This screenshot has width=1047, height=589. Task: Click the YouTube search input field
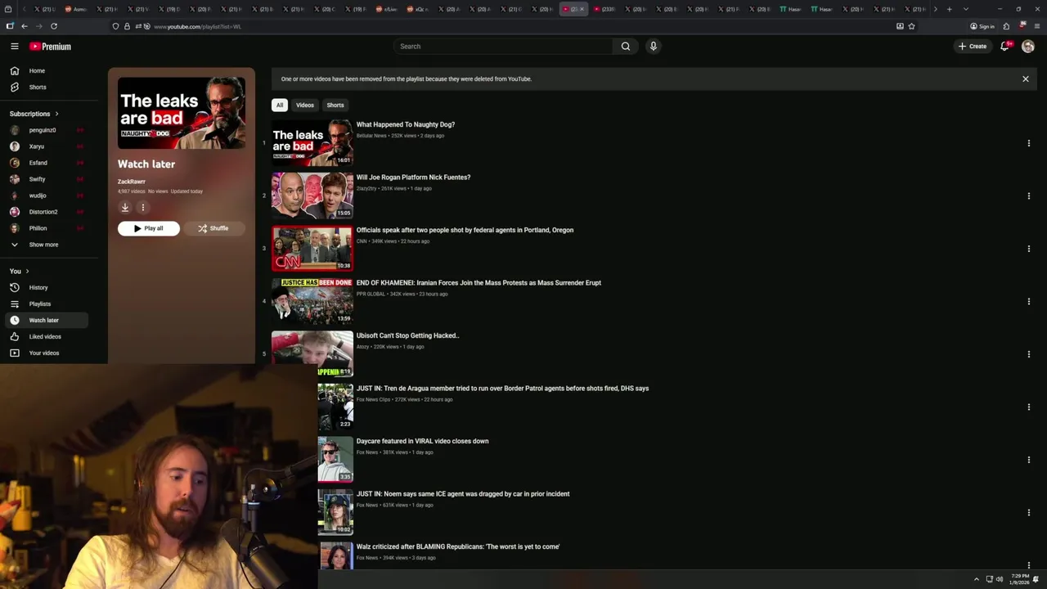click(503, 47)
